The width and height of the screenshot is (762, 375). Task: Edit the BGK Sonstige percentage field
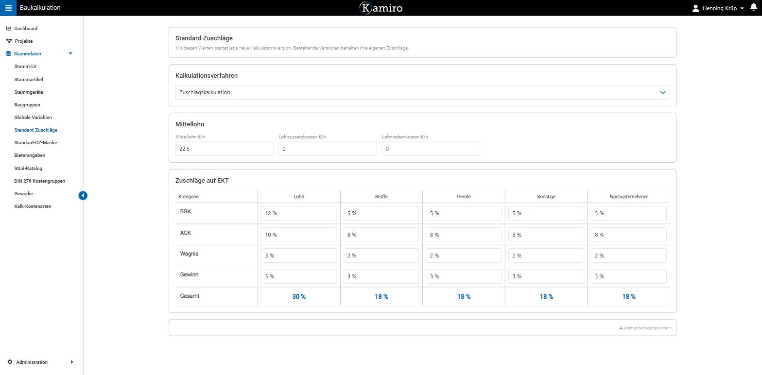[546, 213]
